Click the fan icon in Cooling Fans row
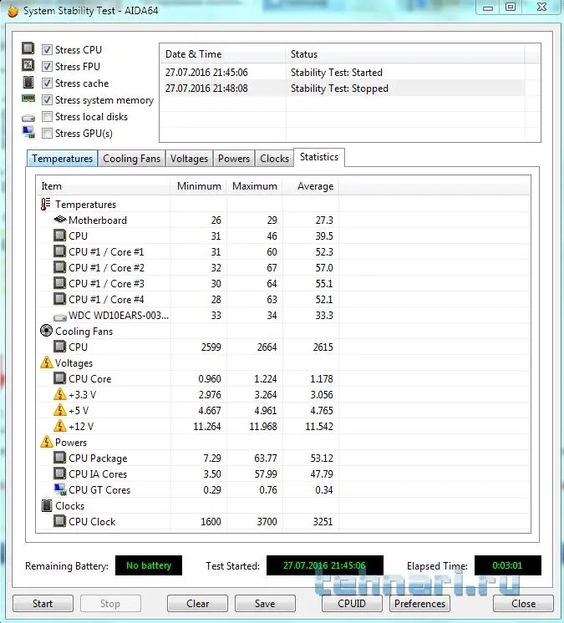Viewport: 564px width, 623px height. pyautogui.click(x=47, y=331)
